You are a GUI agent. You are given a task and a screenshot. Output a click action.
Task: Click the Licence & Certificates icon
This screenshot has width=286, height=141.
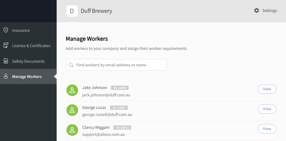click(x=6, y=46)
